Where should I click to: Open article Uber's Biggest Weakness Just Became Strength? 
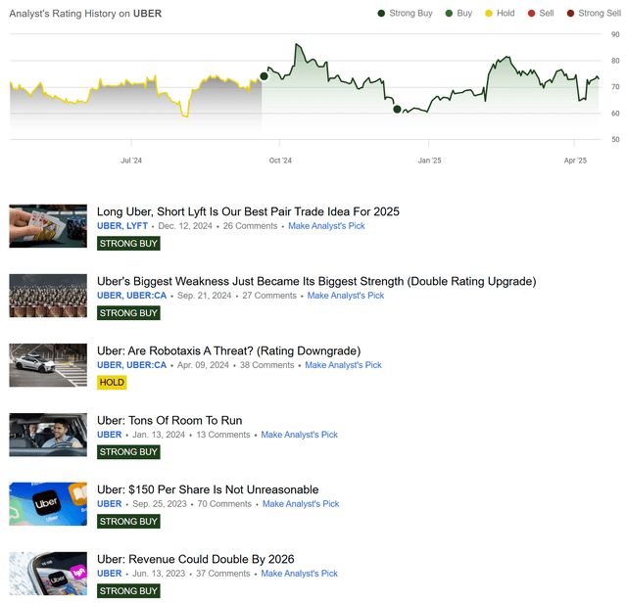click(x=316, y=281)
